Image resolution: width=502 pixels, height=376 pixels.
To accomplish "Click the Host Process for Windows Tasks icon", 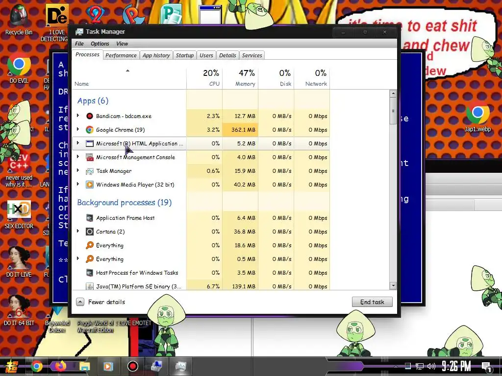I will pyautogui.click(x=90, y=273).
